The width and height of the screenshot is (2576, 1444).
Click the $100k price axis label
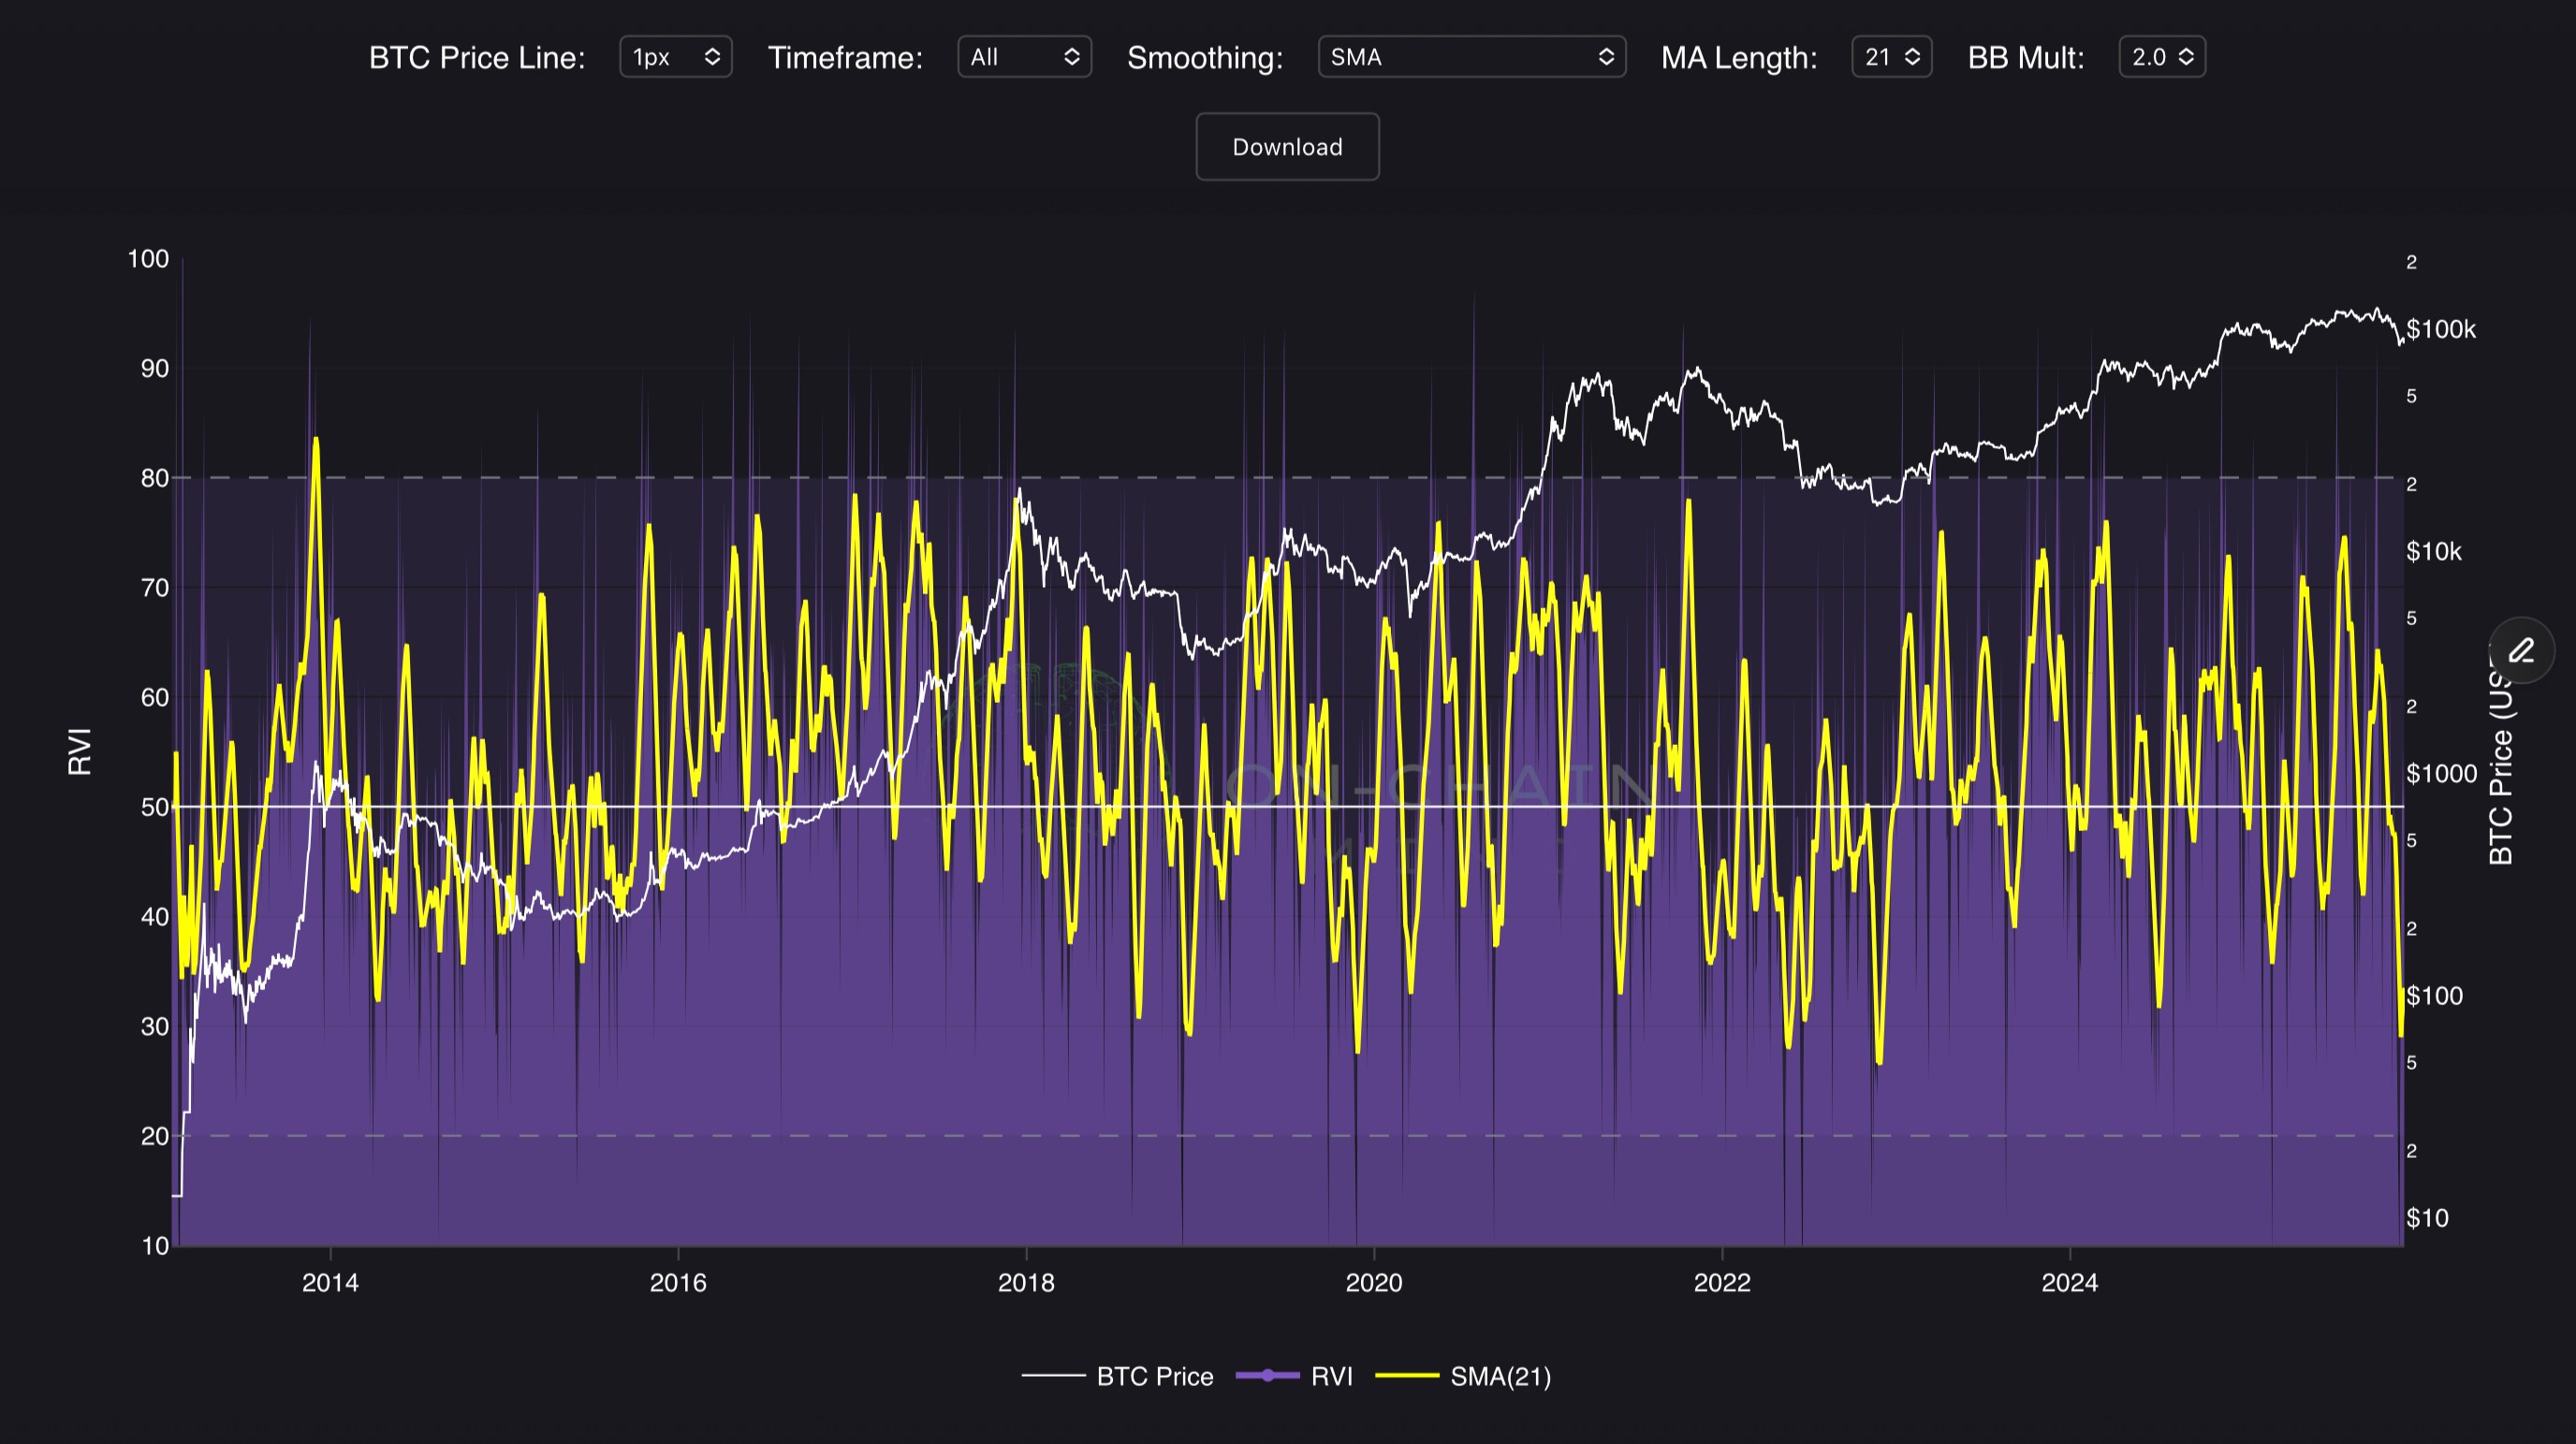click(2440, 329)
